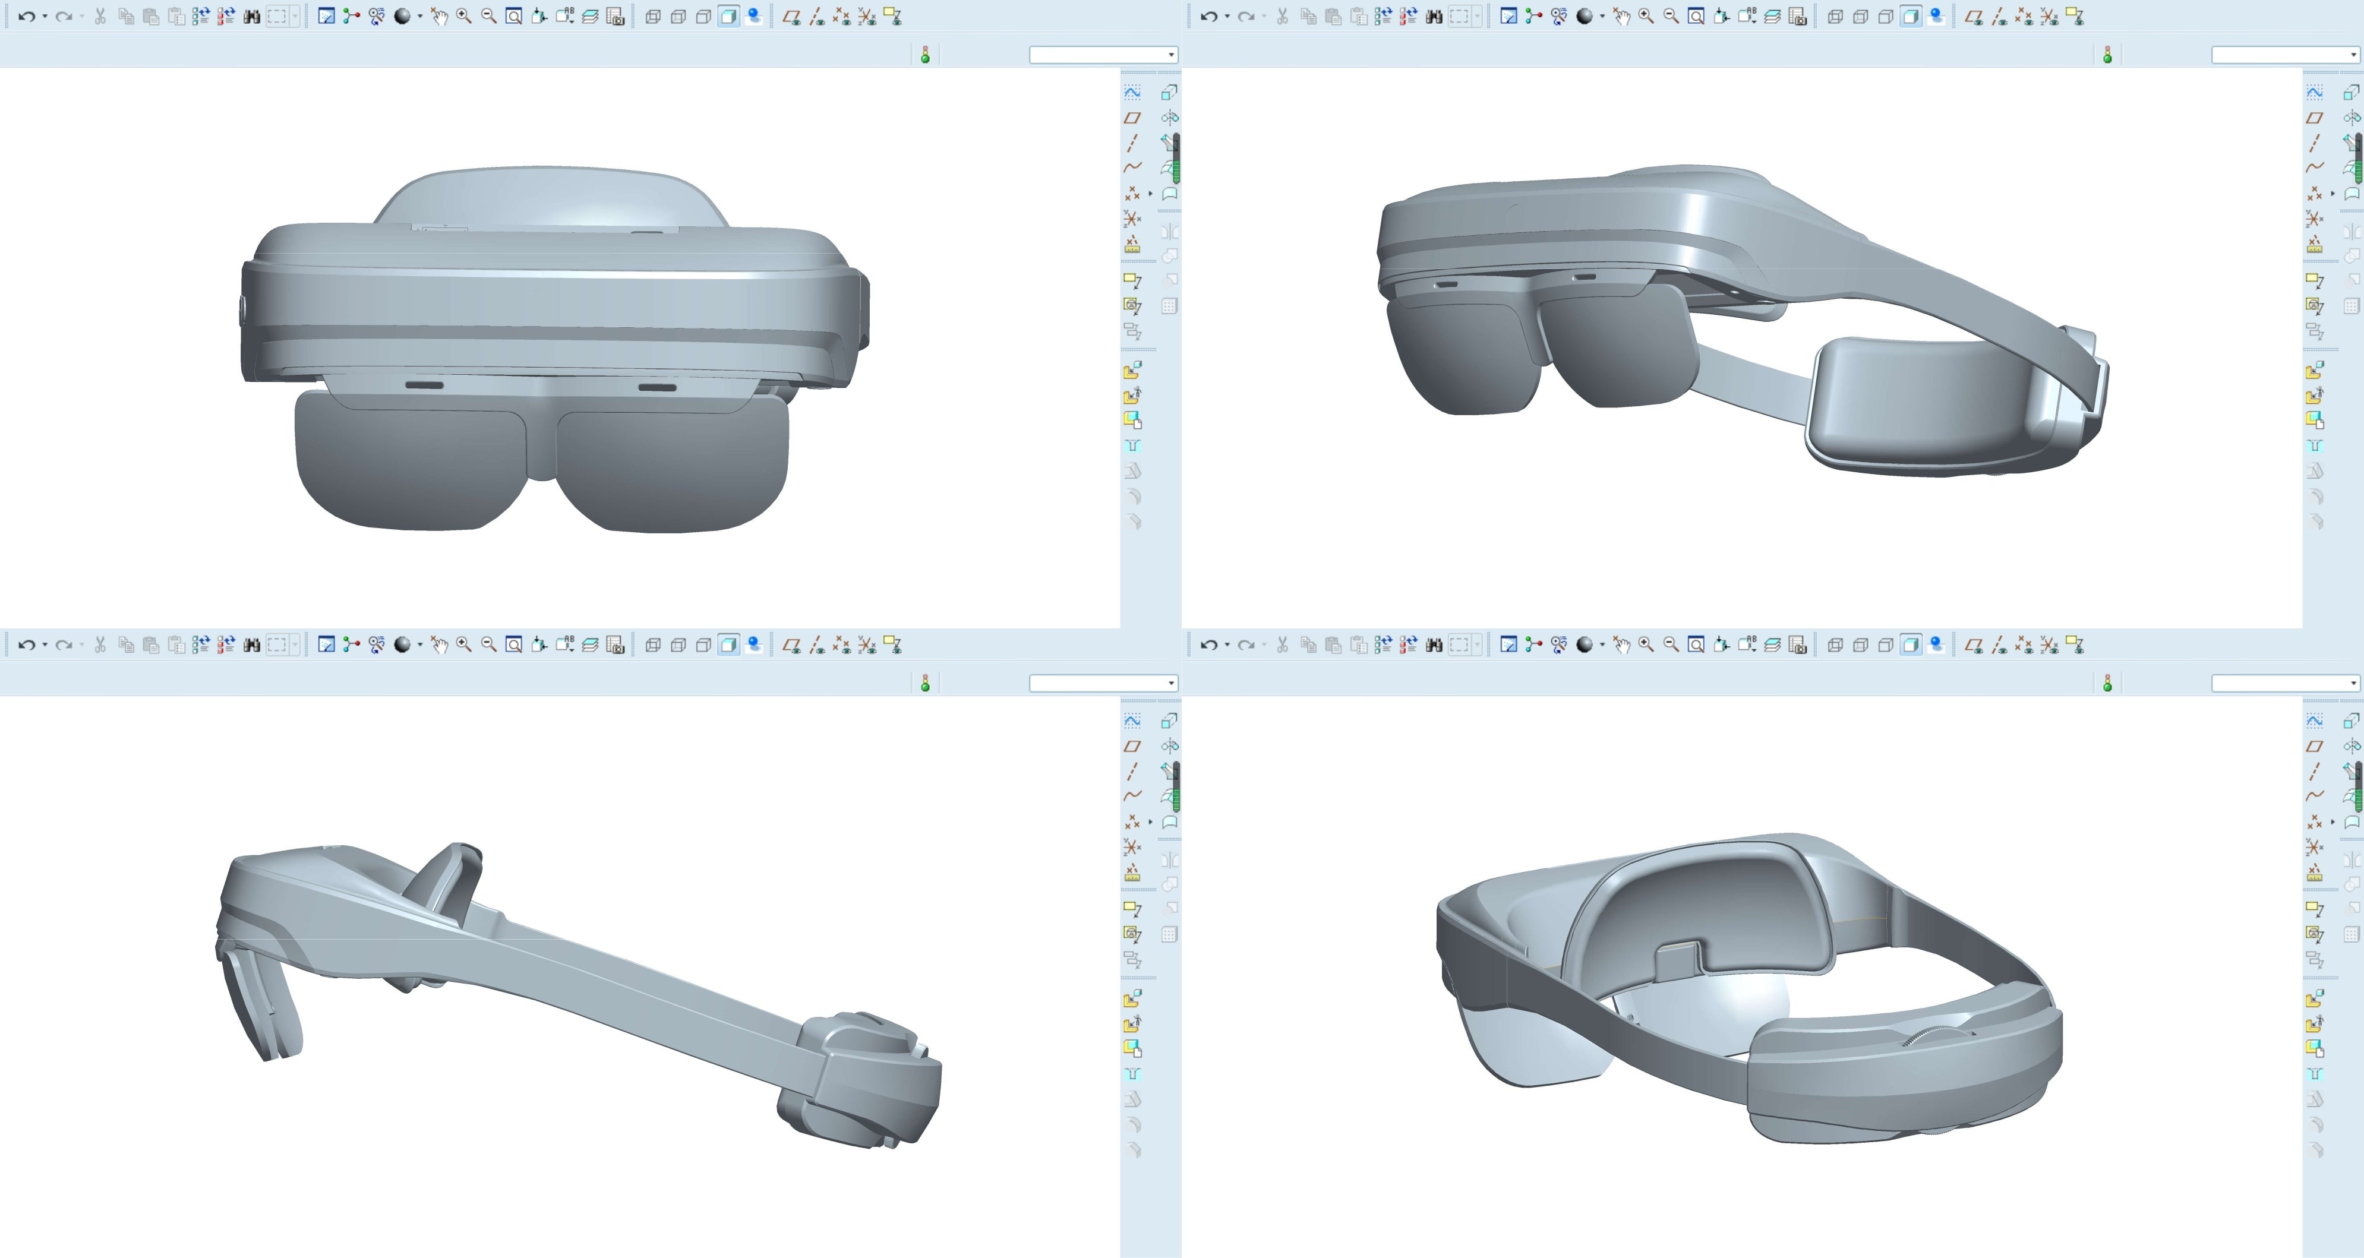Click the Hole tool in bottom-right side toolbar

tap(2315, 1073)
